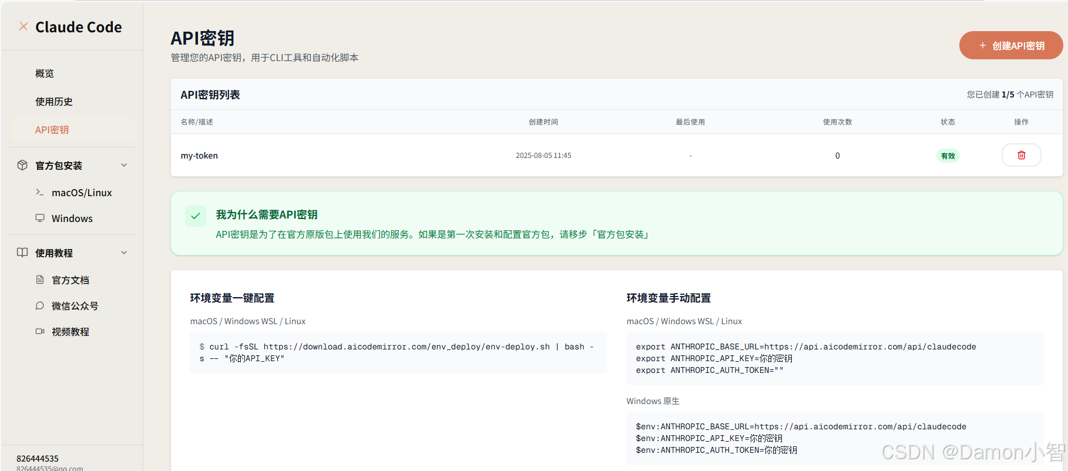Viewport: 1068px width, 471px height.
Task: Collapse the 官方包安装 section chevron
Action: tap(124, 165)
